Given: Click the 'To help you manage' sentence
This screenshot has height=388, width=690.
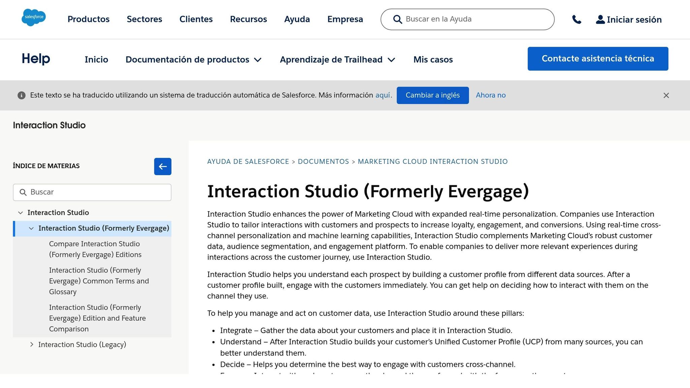Looking at the screenshot, I should click(x=366, y=313).
